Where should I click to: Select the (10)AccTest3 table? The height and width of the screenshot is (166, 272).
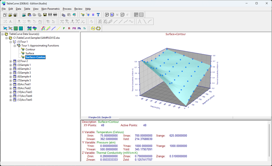point(24,92)
